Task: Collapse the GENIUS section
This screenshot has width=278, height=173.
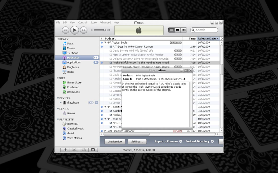Action: 58,109
